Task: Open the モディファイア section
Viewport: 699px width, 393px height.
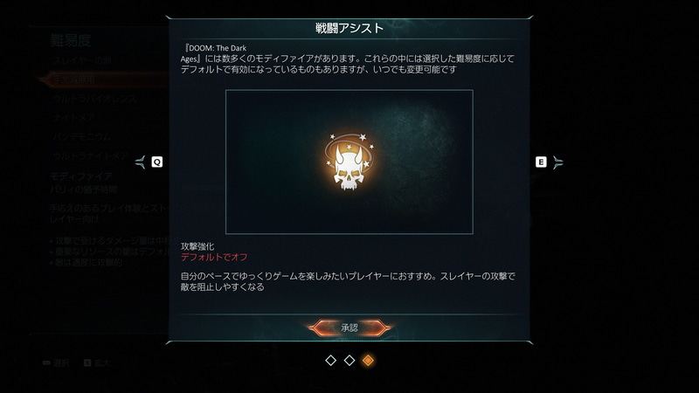Action: pyautogui.click(x=81, y=176)
